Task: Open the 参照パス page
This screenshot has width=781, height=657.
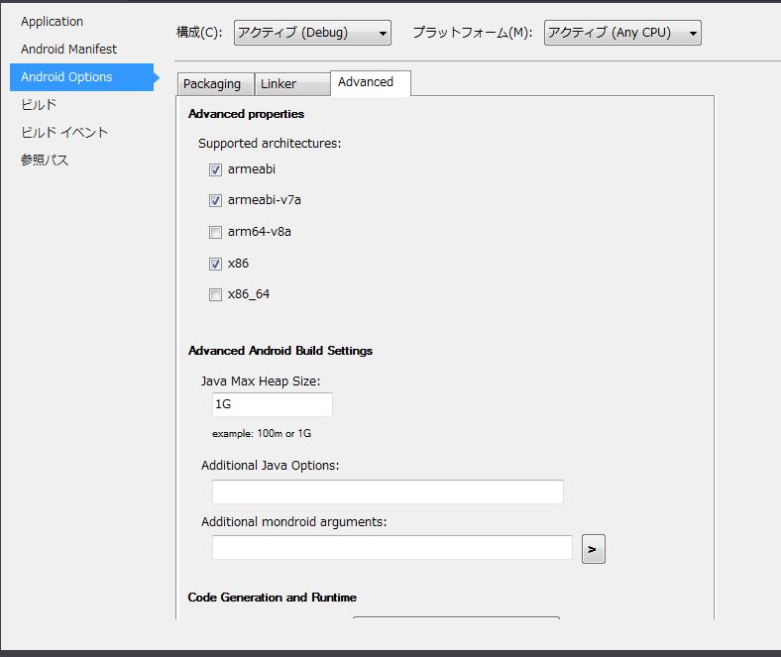Action: click(45, 160)
